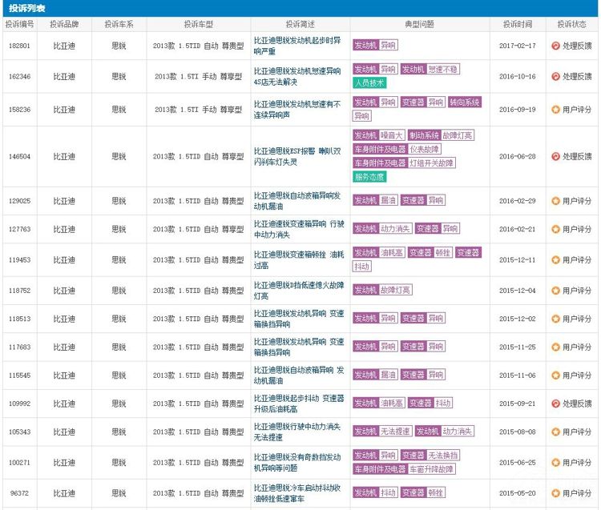Open complaint 比亚迪思锐没有奇数挡发动机异响等问题
Image resolution: width=601 pixels, height=510 pixels.
(x=297, y=463)
